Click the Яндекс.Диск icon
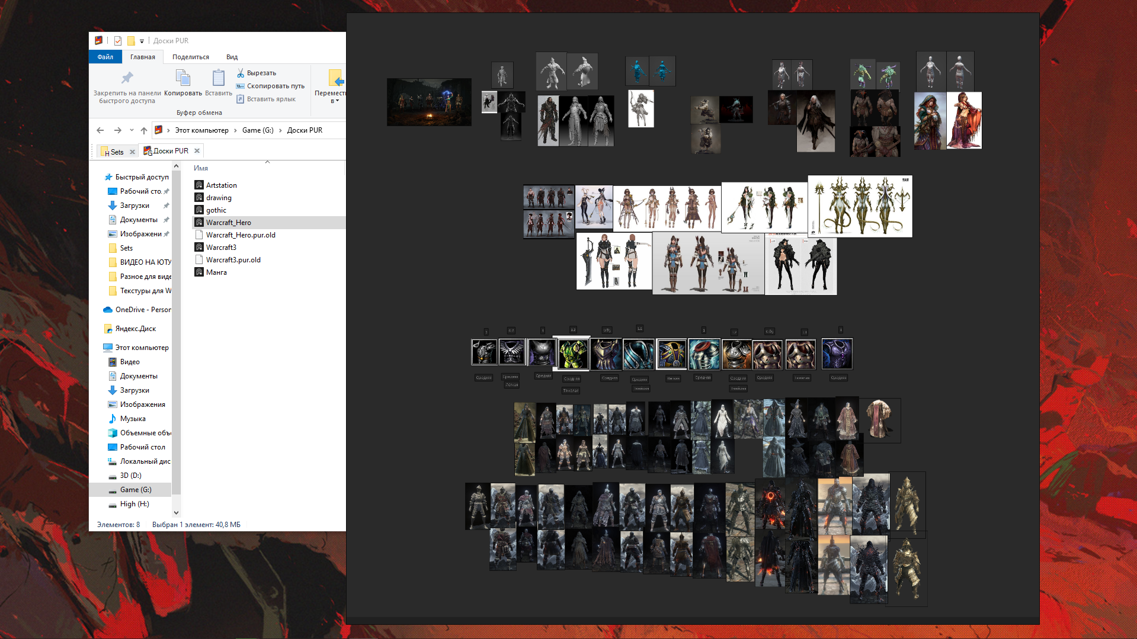This screenshot has height=639, width=1137. pos(108,329)
